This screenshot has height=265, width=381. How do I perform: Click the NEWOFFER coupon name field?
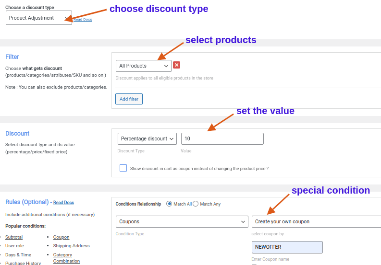pos(287,247)
